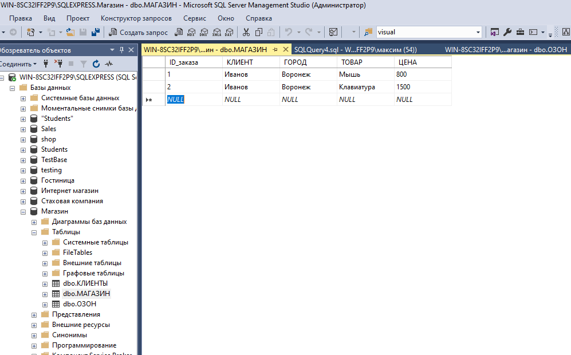The width and height of the screenshot is (571, 355).
Task: Collapse the Базы данных folder
Action: pyautogui.click(x=13, y=88)
